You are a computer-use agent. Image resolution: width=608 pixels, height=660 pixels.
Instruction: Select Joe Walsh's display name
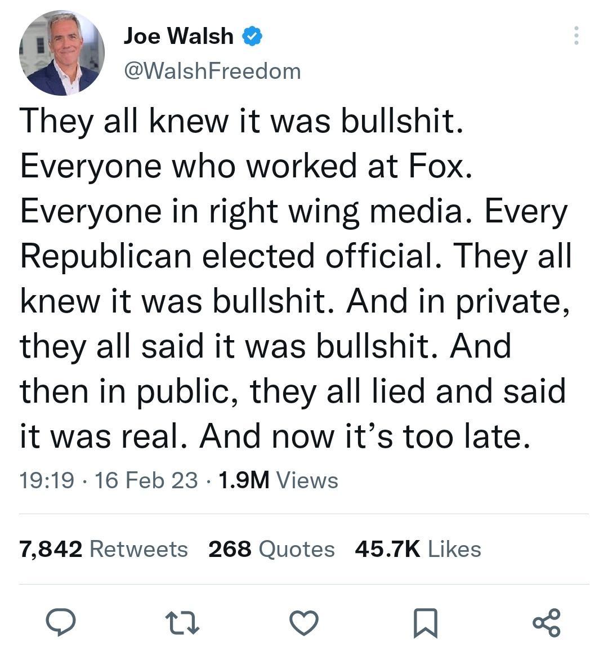point(177,35)
